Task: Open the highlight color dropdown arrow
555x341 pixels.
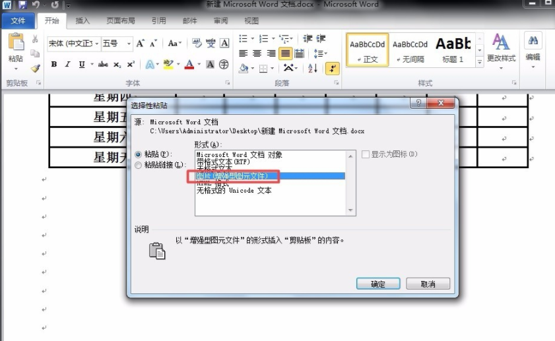Action: [178, 65]
